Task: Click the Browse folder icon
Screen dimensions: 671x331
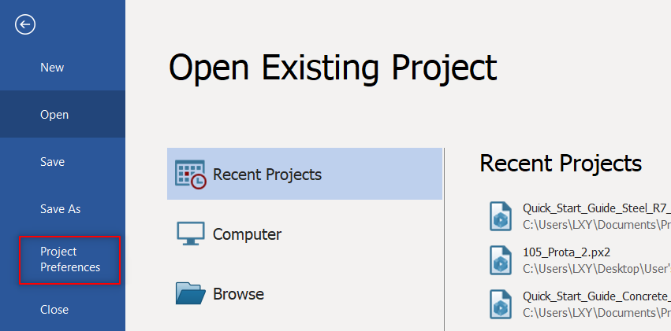Action: point(190,294)
